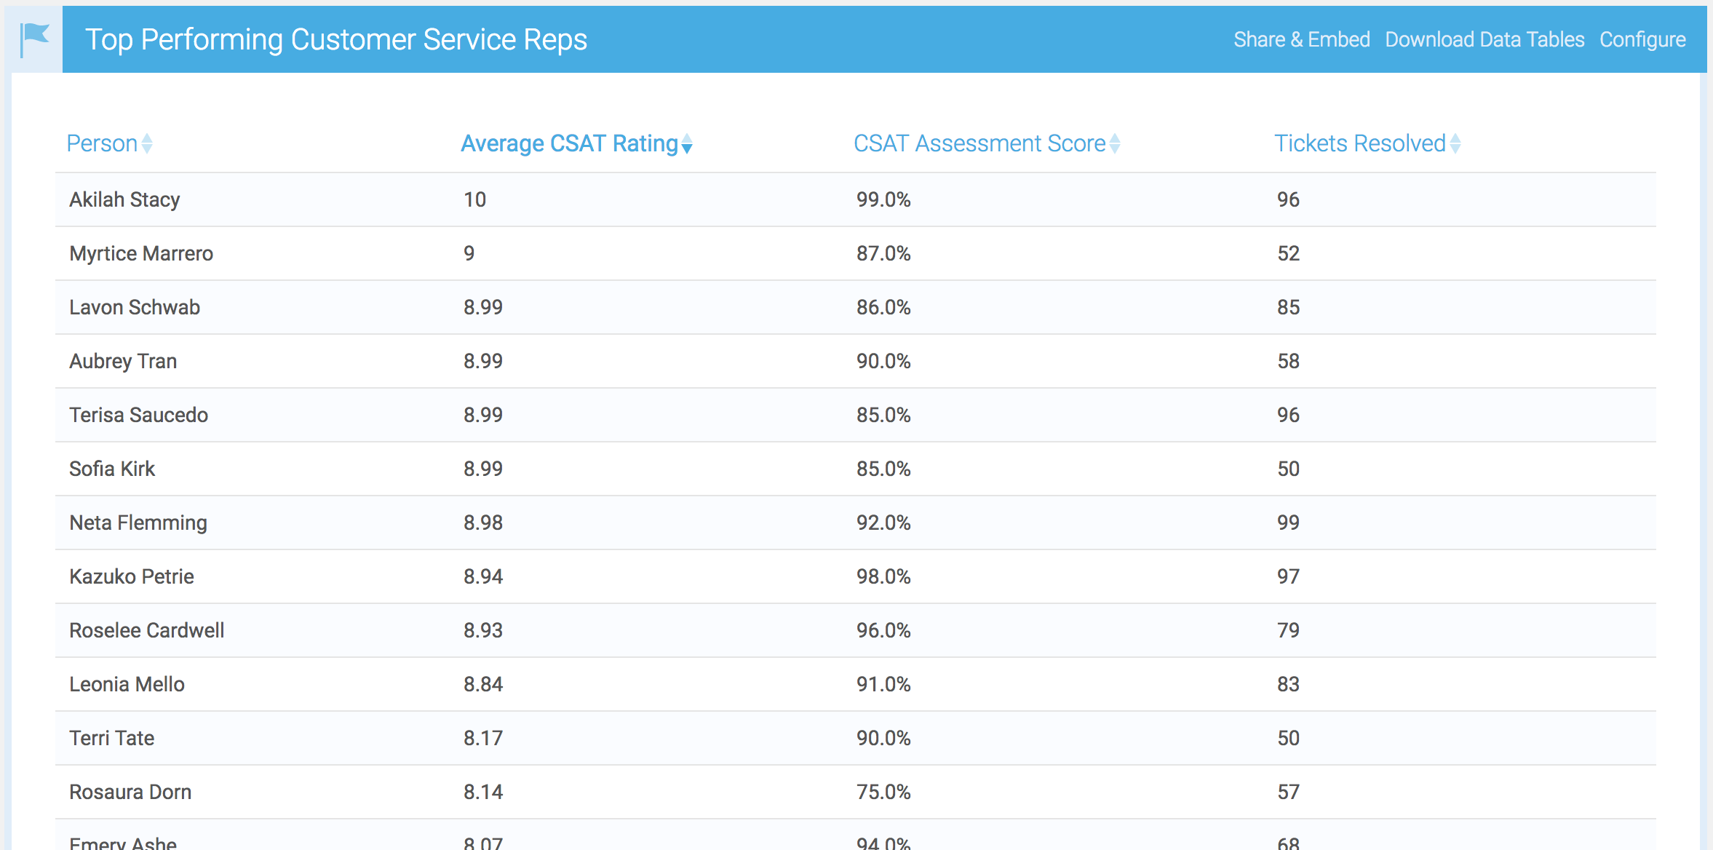Select the Akilah Stacy row
The width and height of the screenshot is (1713, 850).
point(124,199)
